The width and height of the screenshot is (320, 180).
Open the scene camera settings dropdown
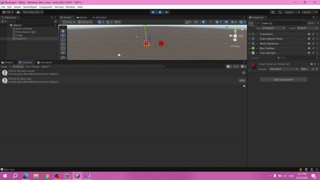pyautogui.click(x=233, y=22)
